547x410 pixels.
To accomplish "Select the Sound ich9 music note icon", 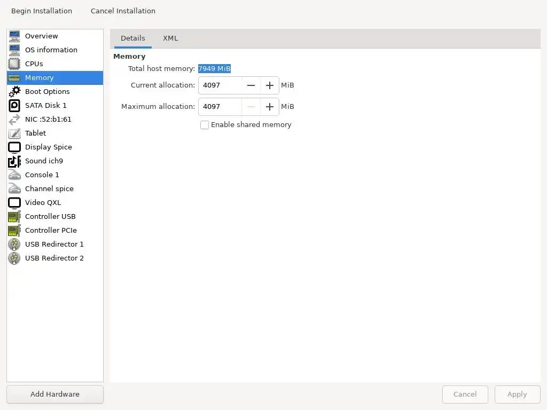I will click(x=14, y=161).
